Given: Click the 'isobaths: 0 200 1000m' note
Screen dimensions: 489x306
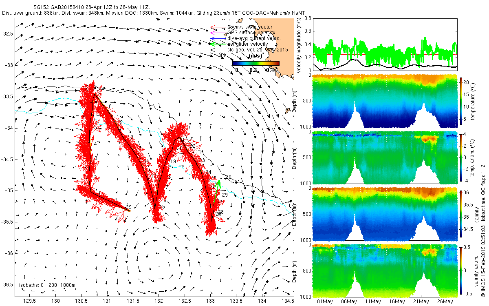Looking at the screenshot, I should pos(47,285).
